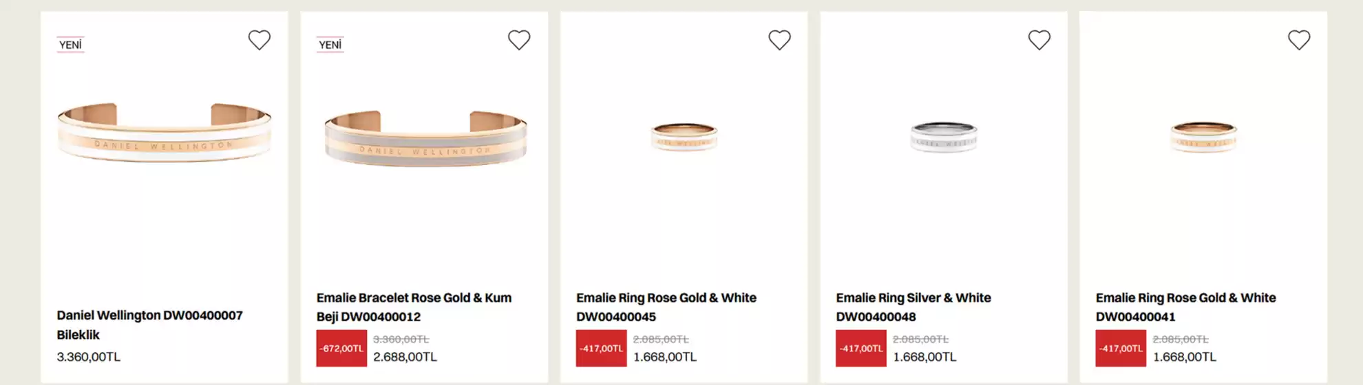Open Daniel Wellington DW00400007 Bileklik title link

click(x=149, y=324)
